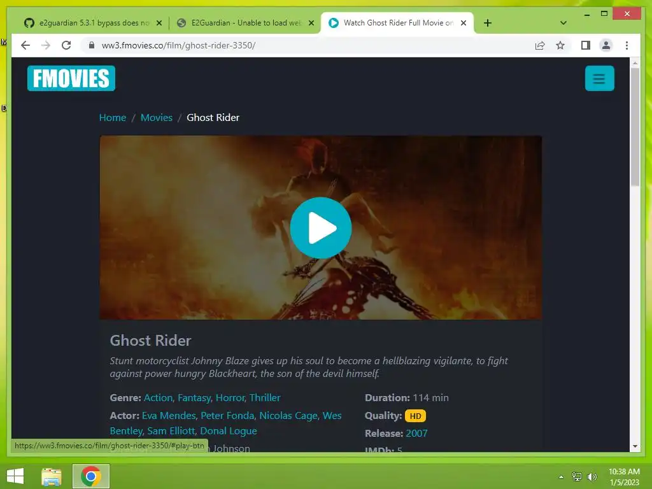Screen dimensions: 652x489
Task: Go forward in browser history
Action: tap(46, 45)
